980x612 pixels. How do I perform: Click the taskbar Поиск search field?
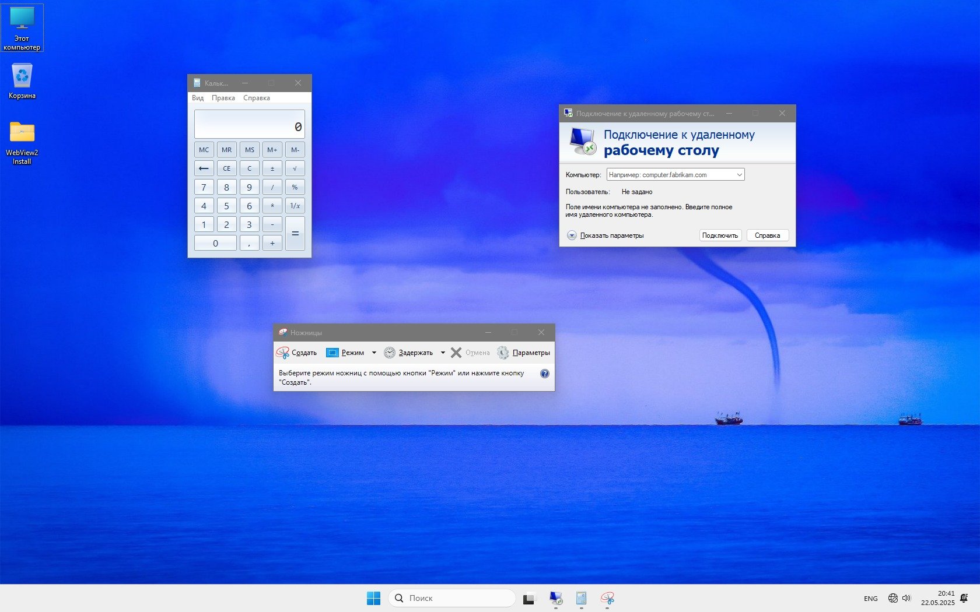click(452, 598)
